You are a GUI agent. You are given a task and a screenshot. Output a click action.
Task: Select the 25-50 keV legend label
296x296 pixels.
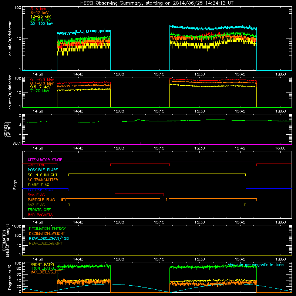[41, 20]
